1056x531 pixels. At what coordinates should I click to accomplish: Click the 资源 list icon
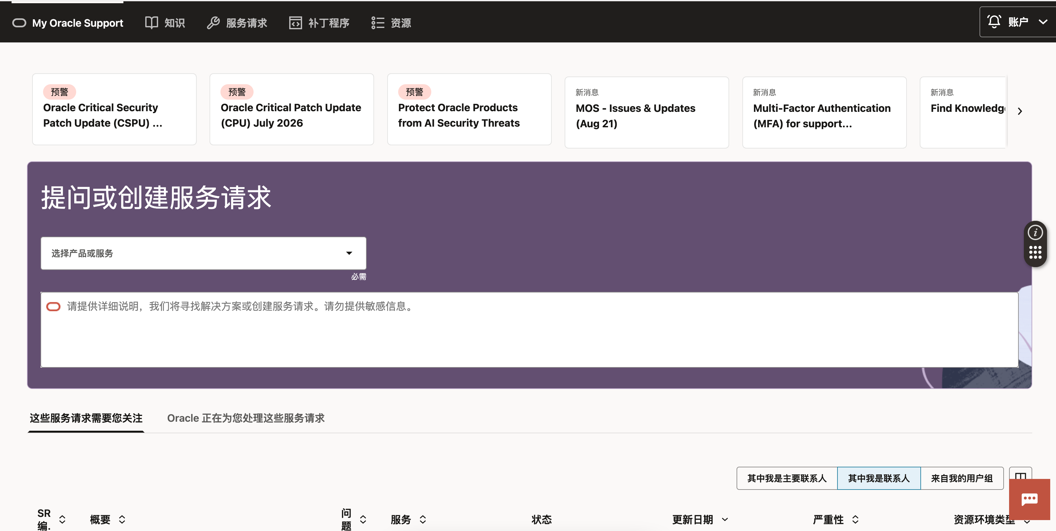point(378,23)
